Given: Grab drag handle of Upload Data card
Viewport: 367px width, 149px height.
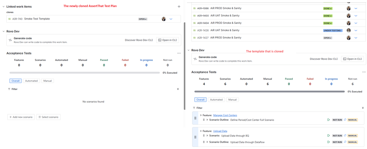Looking at the screenshot, I should pos(195,137).
